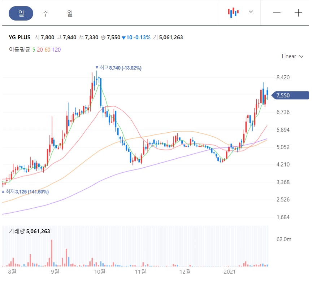
Task: Click the 5,894 price axis label
Action: pos(283,130)
